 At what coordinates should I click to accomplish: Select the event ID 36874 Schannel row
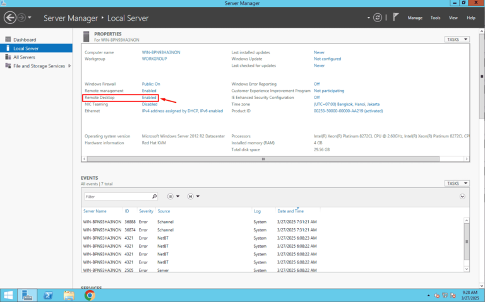tap(272, 230)
